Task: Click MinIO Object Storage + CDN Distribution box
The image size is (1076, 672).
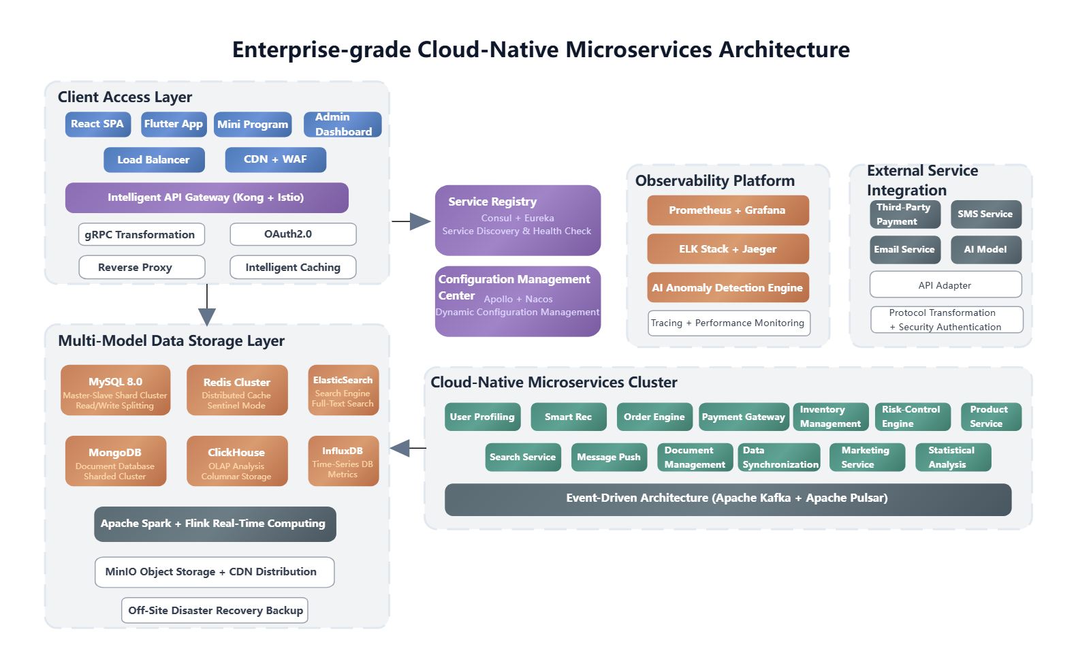Action: (x=214, y=572)
